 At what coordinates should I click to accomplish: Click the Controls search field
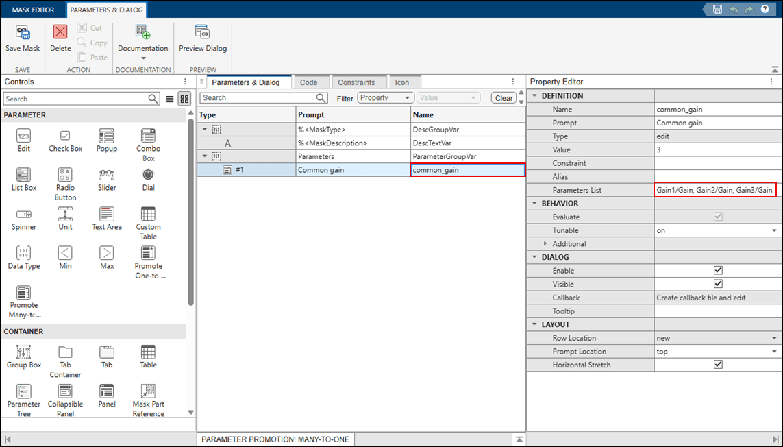click(82, 99)
